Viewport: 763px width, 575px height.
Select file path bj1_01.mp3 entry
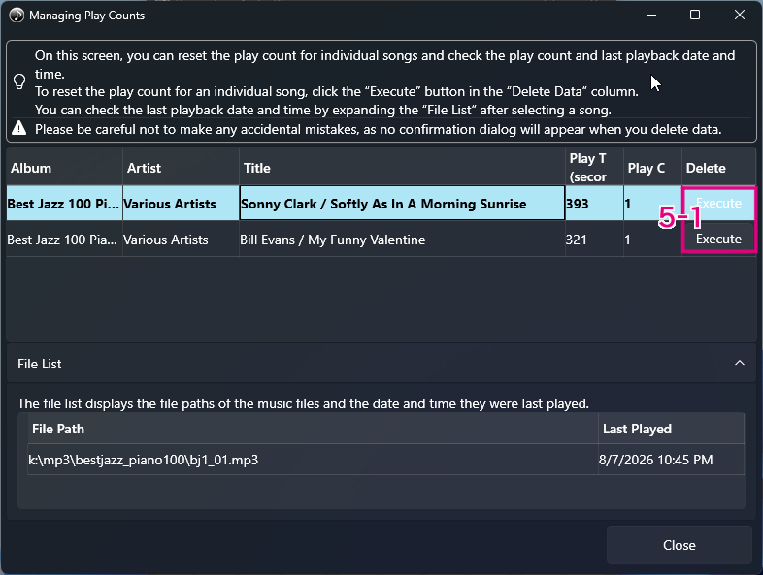[x=313, y=460]
